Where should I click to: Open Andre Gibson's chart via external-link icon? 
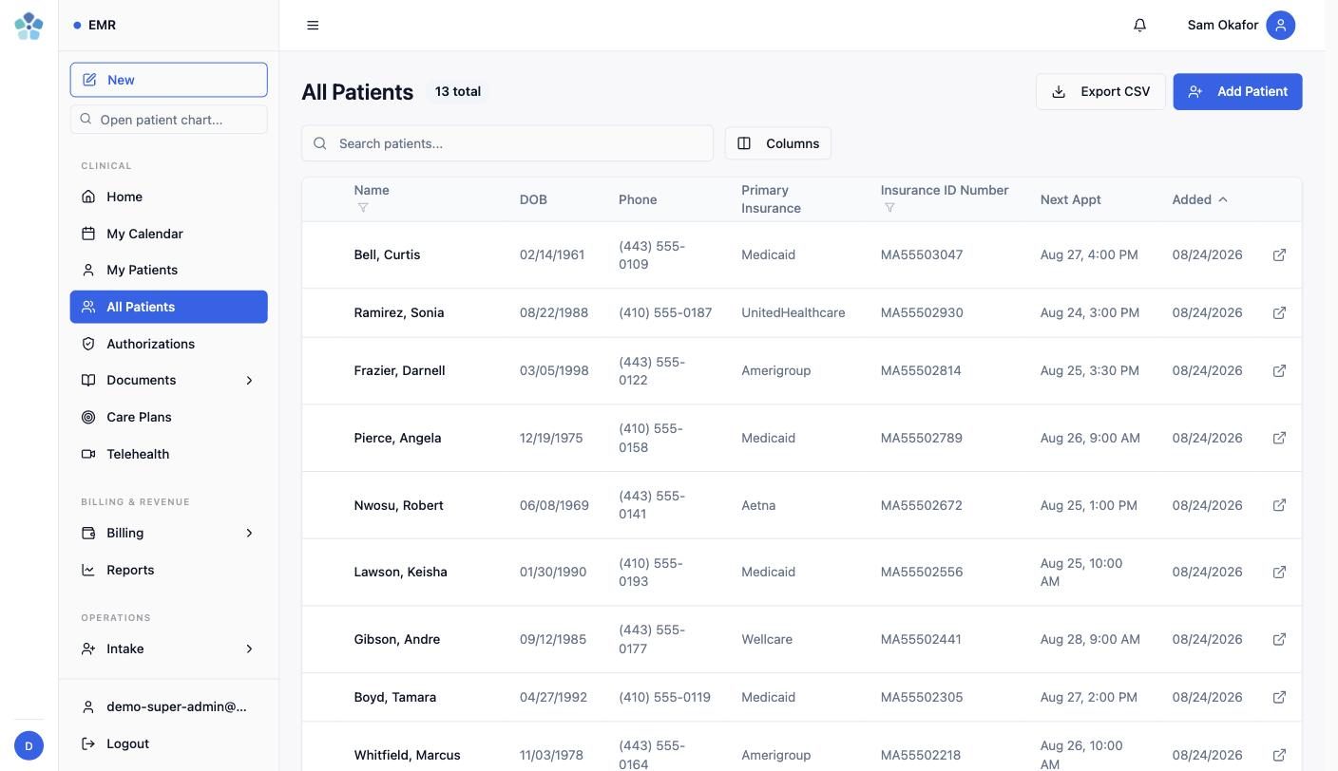point(1279,639)
